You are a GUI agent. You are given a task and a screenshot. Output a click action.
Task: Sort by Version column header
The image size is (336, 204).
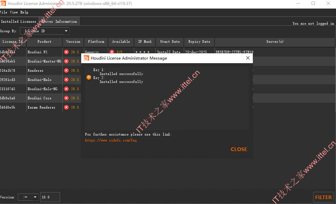click(73, 42)
